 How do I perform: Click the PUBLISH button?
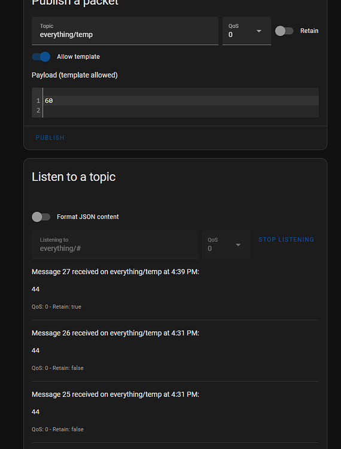(50, 138)
